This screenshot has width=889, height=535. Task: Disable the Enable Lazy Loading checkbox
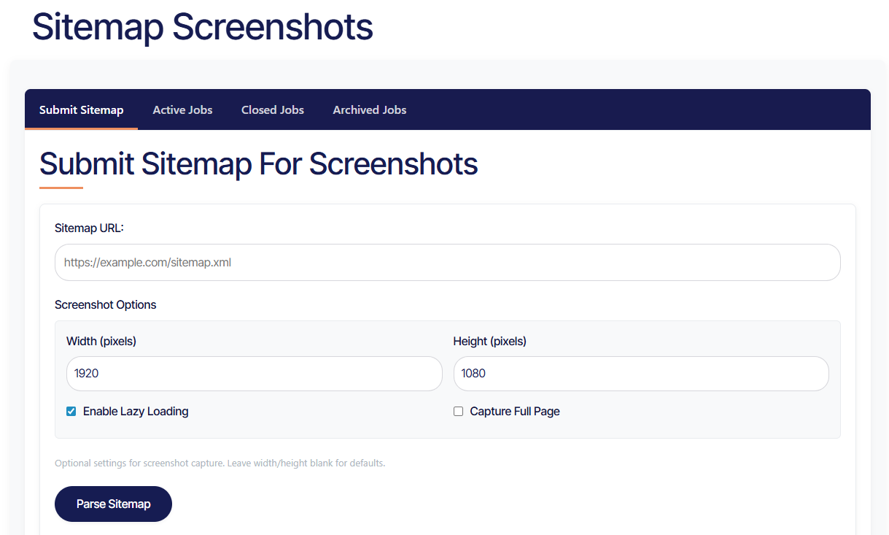click(71, 412)
